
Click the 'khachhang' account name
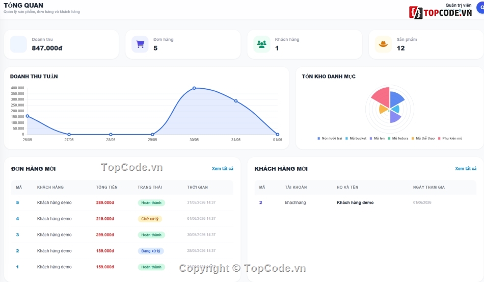295,202
